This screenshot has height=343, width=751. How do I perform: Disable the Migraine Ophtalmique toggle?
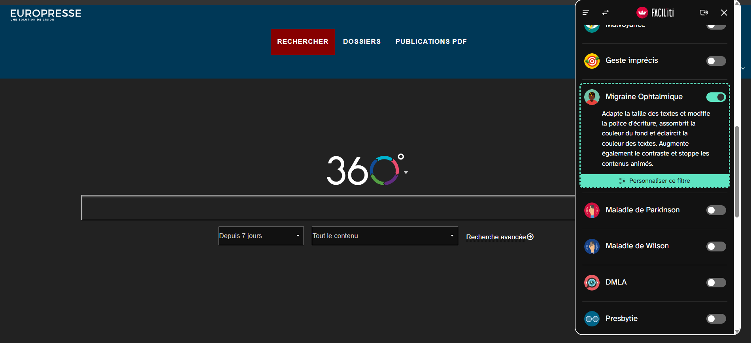click(x=716, y=97)
